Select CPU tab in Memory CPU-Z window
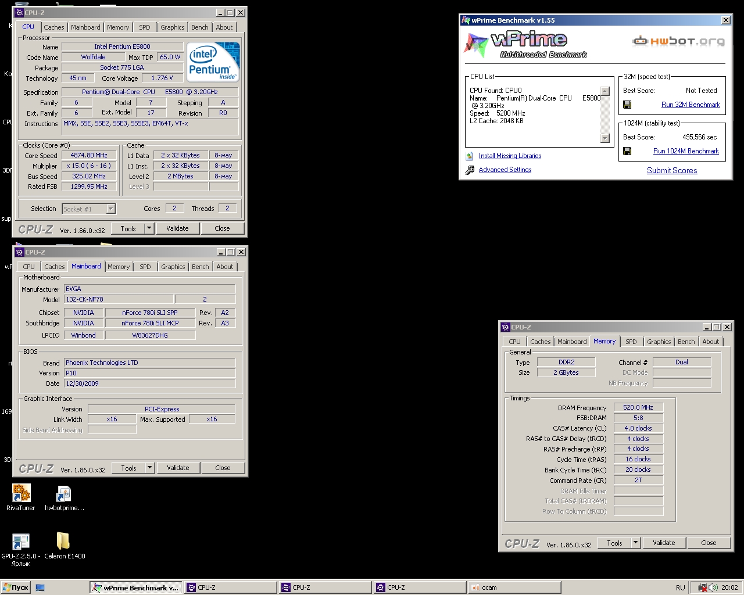Image resolution: width=744 pixels, height=595 pixels. (x=515, y=342)
